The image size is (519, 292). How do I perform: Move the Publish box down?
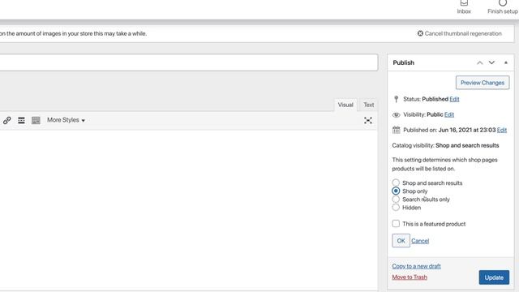(x=492, y=62)
